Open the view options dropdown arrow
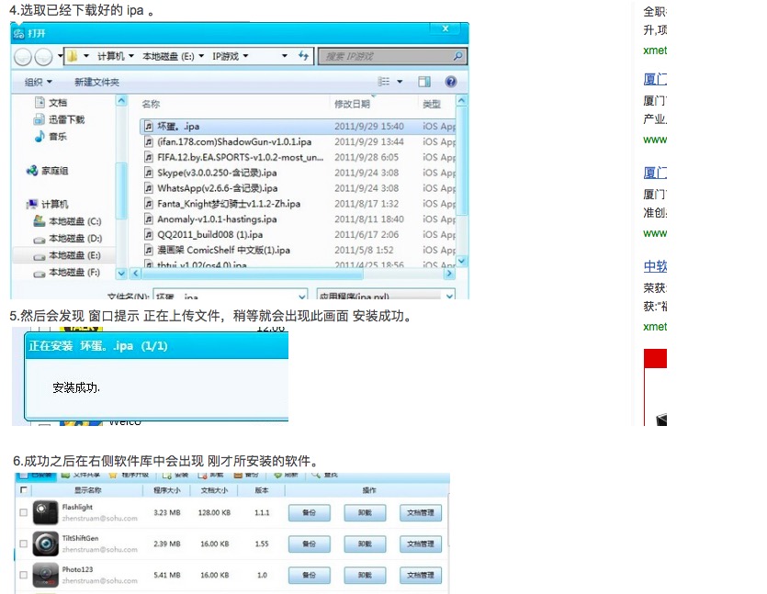Screen dimensions: 767x594 (x=400, y=82)
